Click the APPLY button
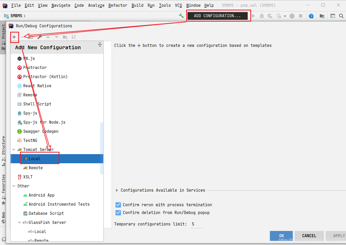 [x=336, y=236]
